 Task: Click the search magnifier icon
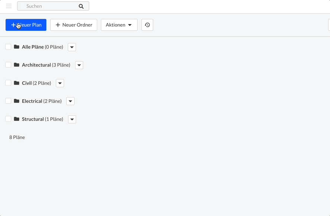(x=81, y=6)
